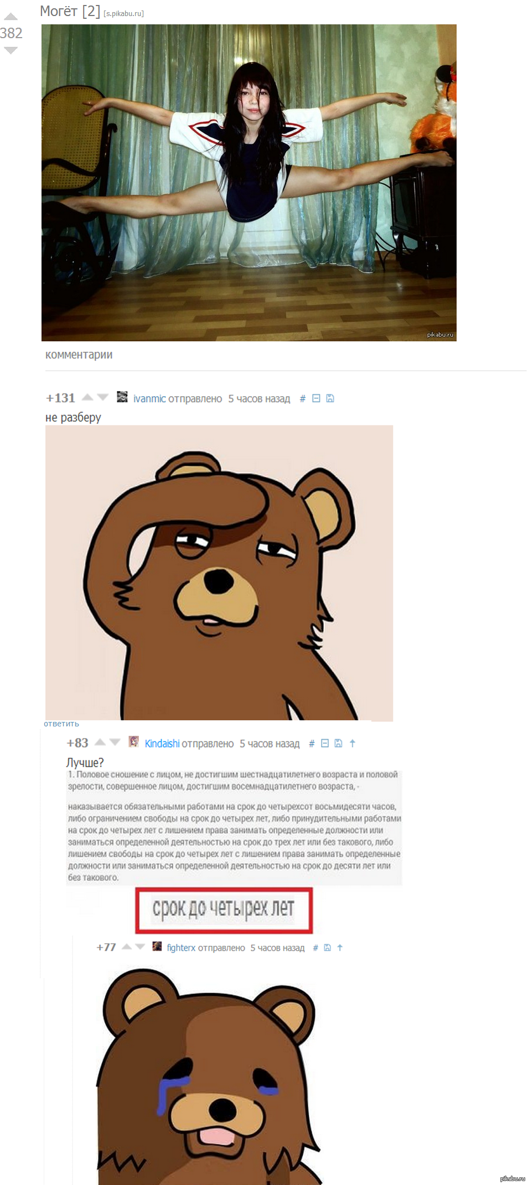Collapse Kindaishi's comment branch
This screenshot has width=528, height=1185.
point(325,744)
